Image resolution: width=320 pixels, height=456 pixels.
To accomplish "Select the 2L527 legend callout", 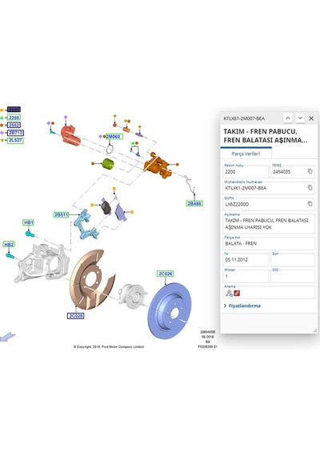I will click(x=15, y=140).
